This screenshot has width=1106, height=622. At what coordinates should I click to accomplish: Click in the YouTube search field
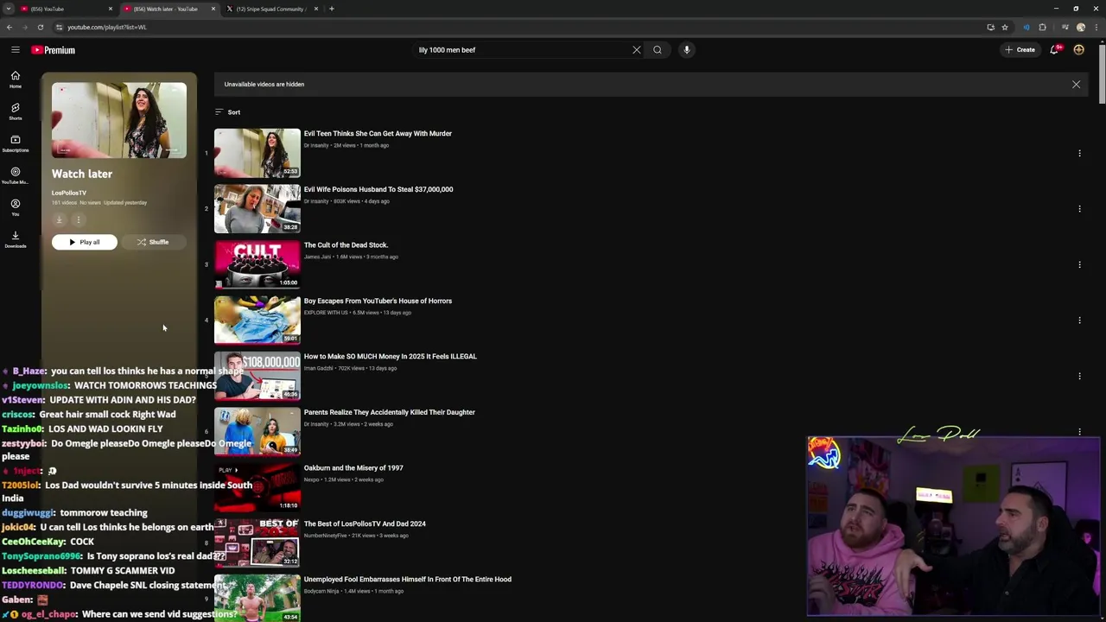click(x=522, y=50)
